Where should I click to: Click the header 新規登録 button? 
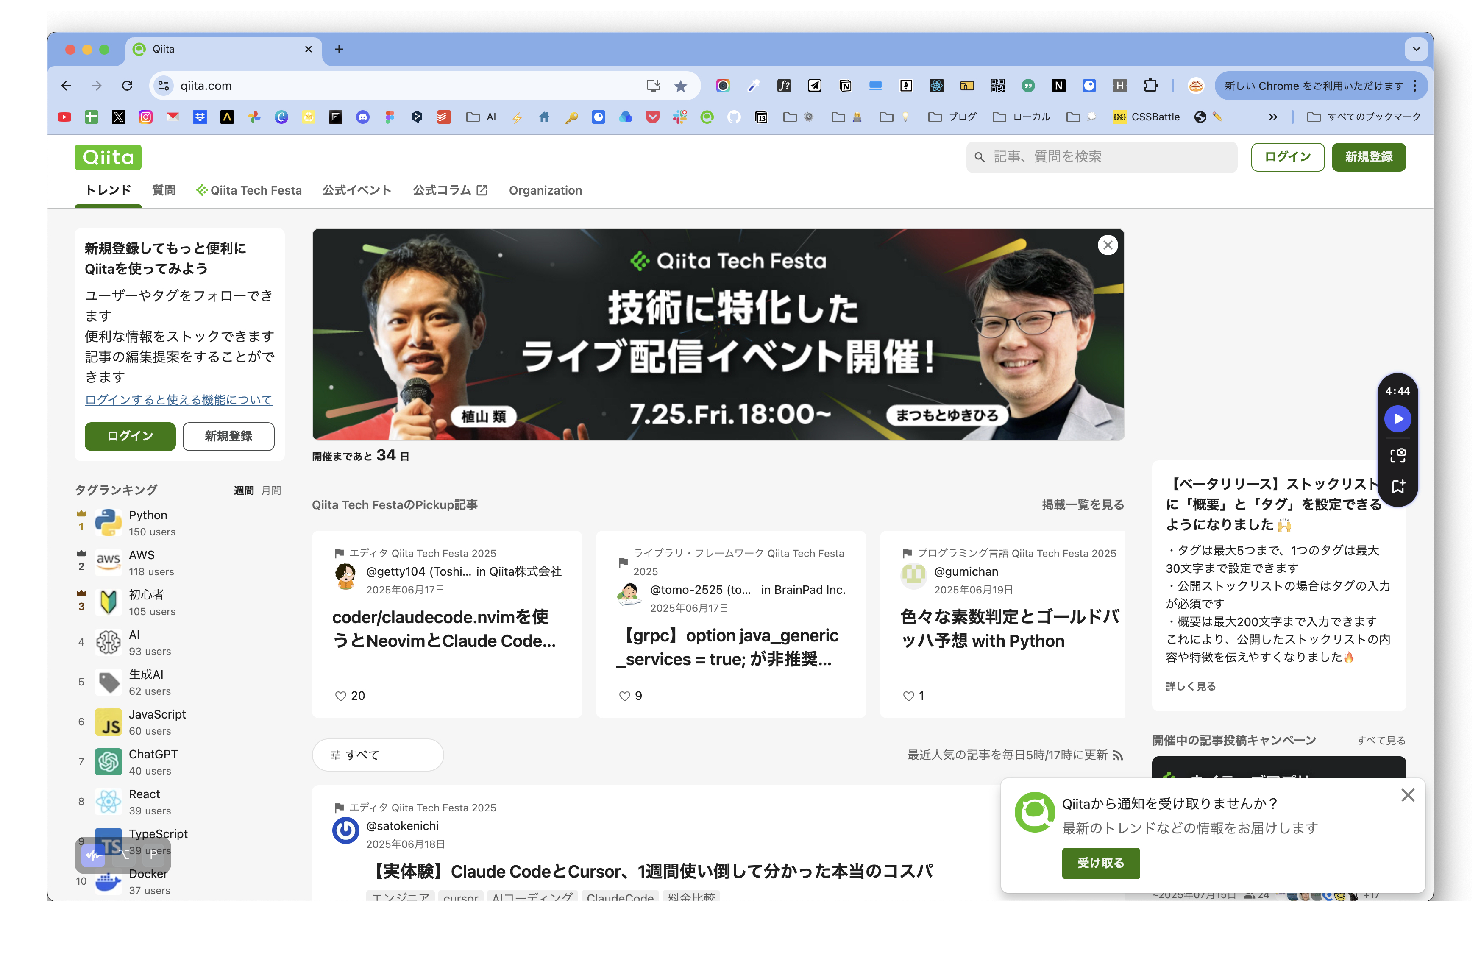coord(1368,157)
